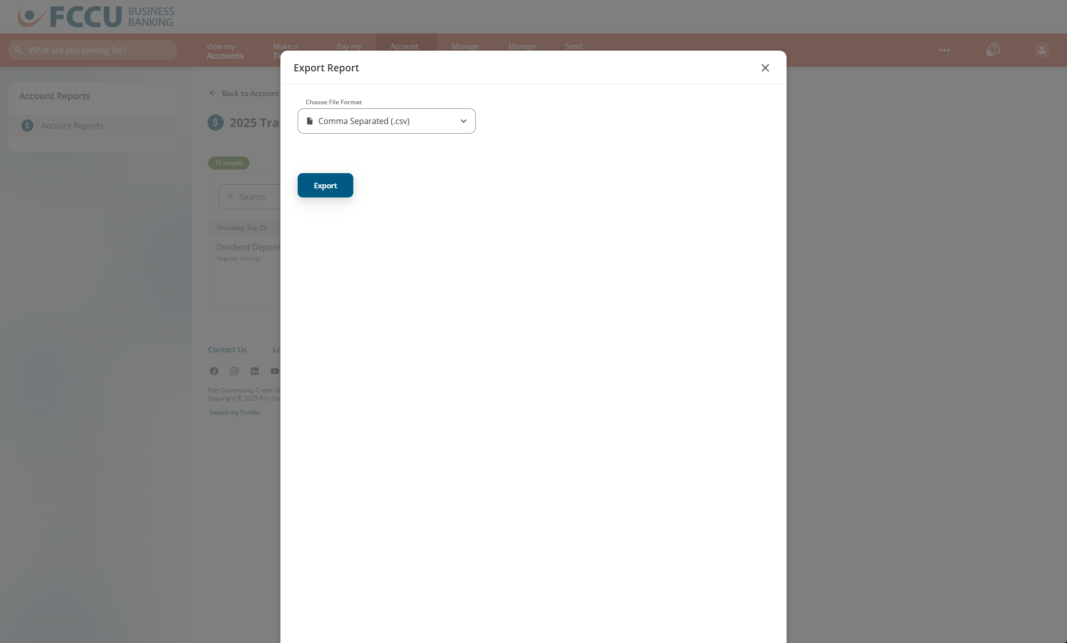Select Comma Separated (.csv) format option
1067x643 pixels.
click(x=363, y=121)
